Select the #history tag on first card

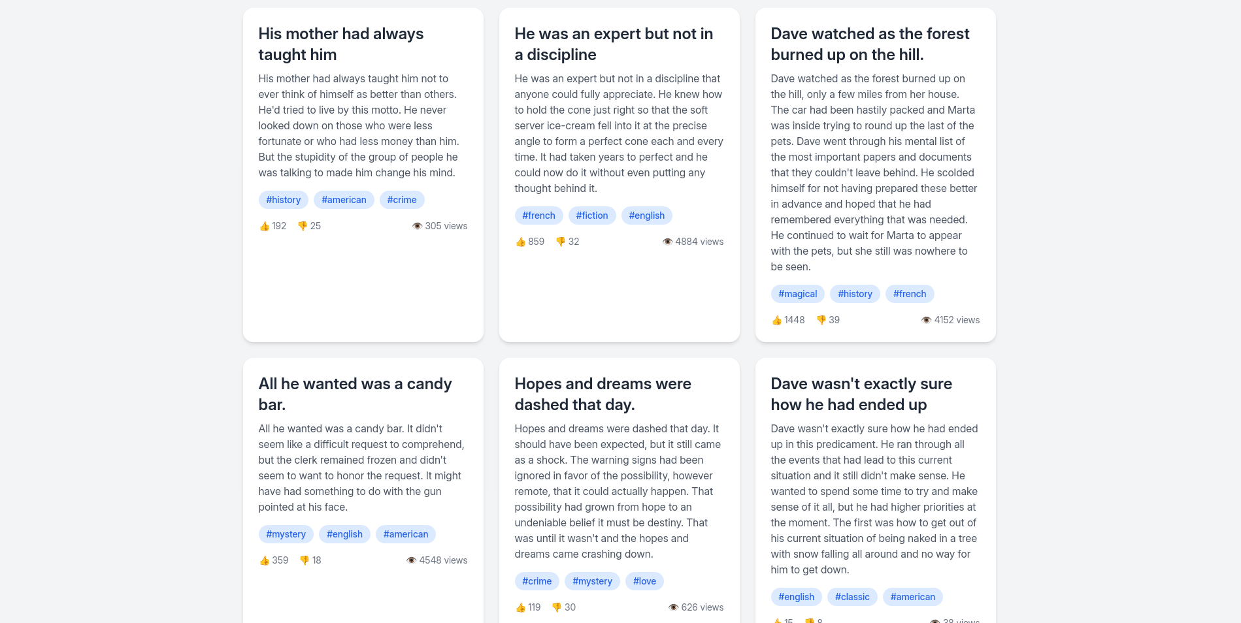[x=284, y=200]
